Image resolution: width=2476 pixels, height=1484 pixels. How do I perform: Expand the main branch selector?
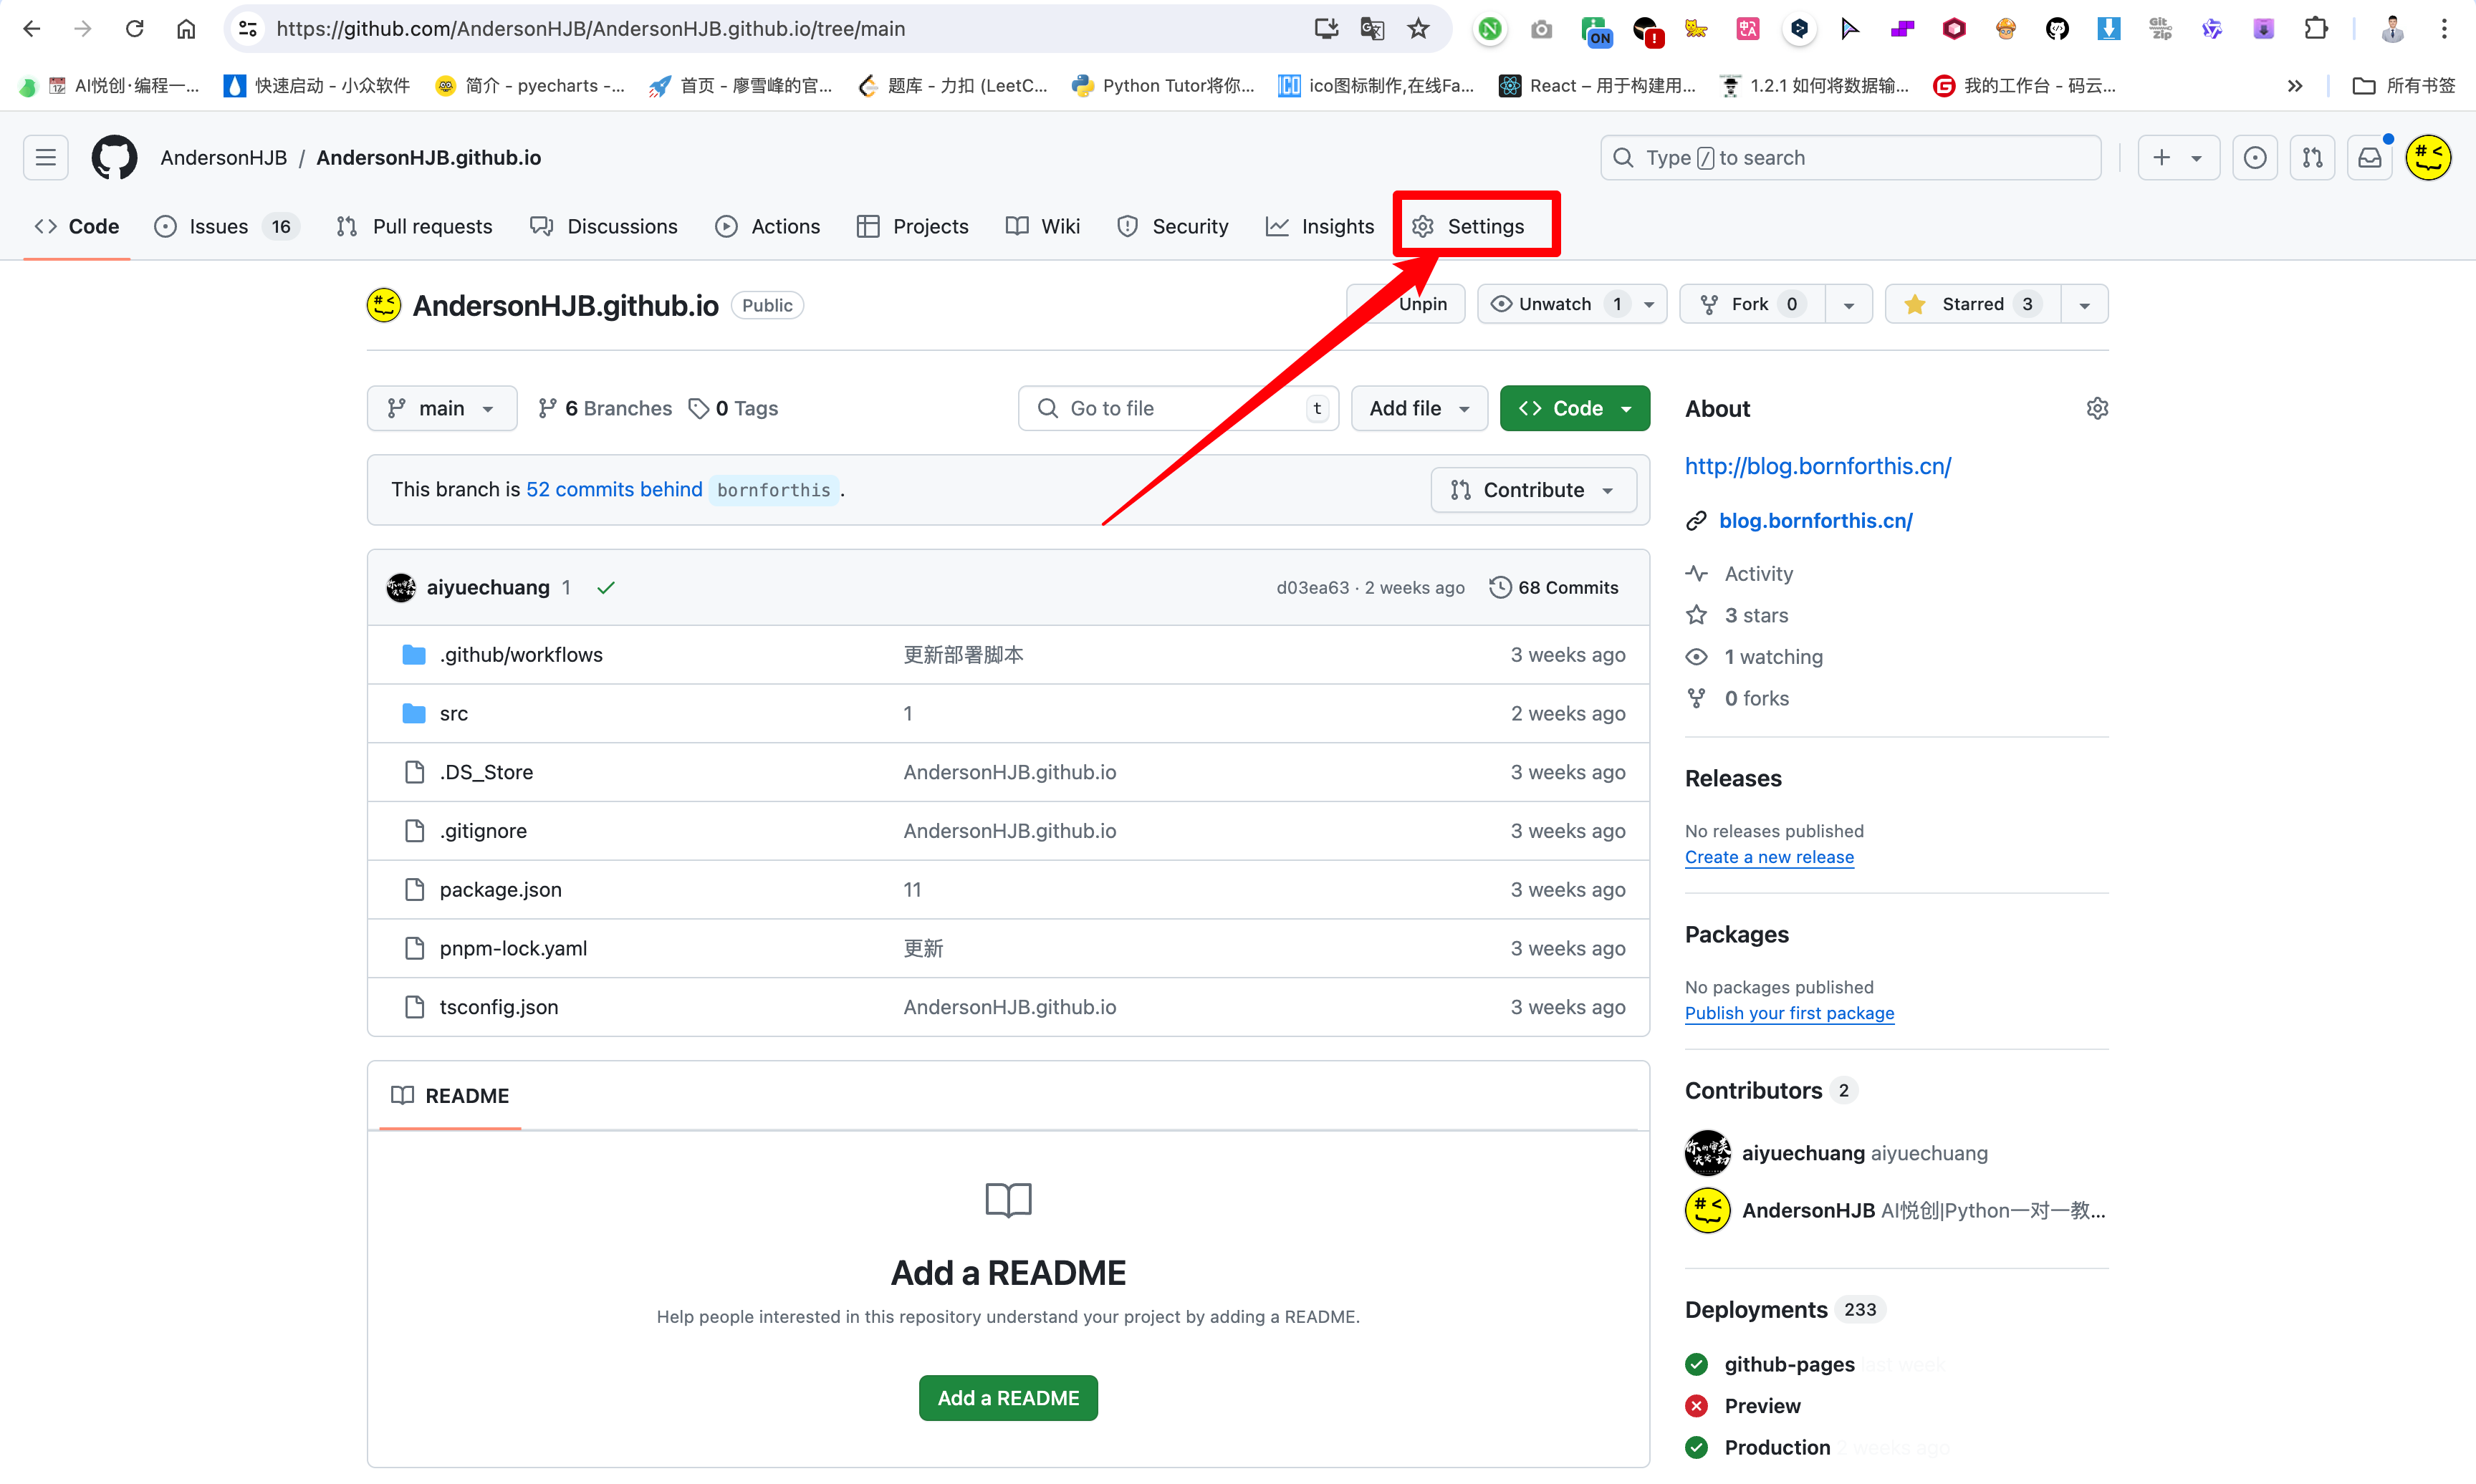pyautogui.click(x=441, y=408)
